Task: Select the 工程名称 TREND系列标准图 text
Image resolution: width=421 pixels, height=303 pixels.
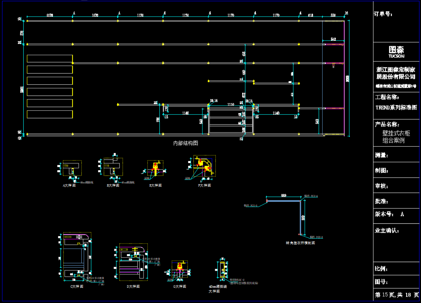Action: pyautogui.click(x=396, y=108)
